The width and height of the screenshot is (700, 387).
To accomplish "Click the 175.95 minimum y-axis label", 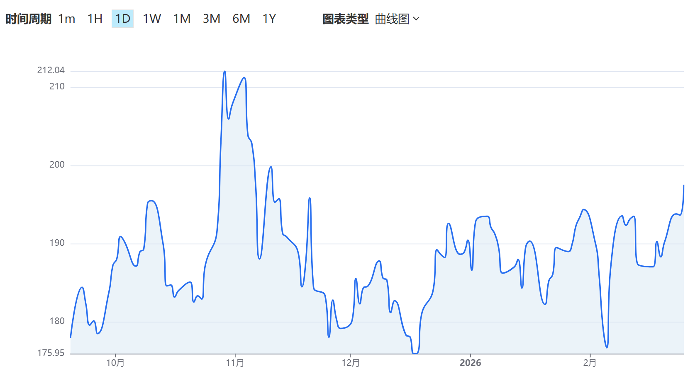I will coord(51,353).
